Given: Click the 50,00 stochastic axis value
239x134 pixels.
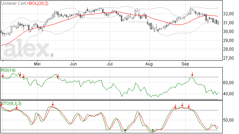Looking at the screenshot, I should (228, 120).
